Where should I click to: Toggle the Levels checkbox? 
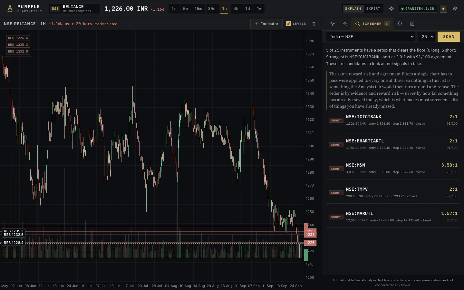click(288, 24)
